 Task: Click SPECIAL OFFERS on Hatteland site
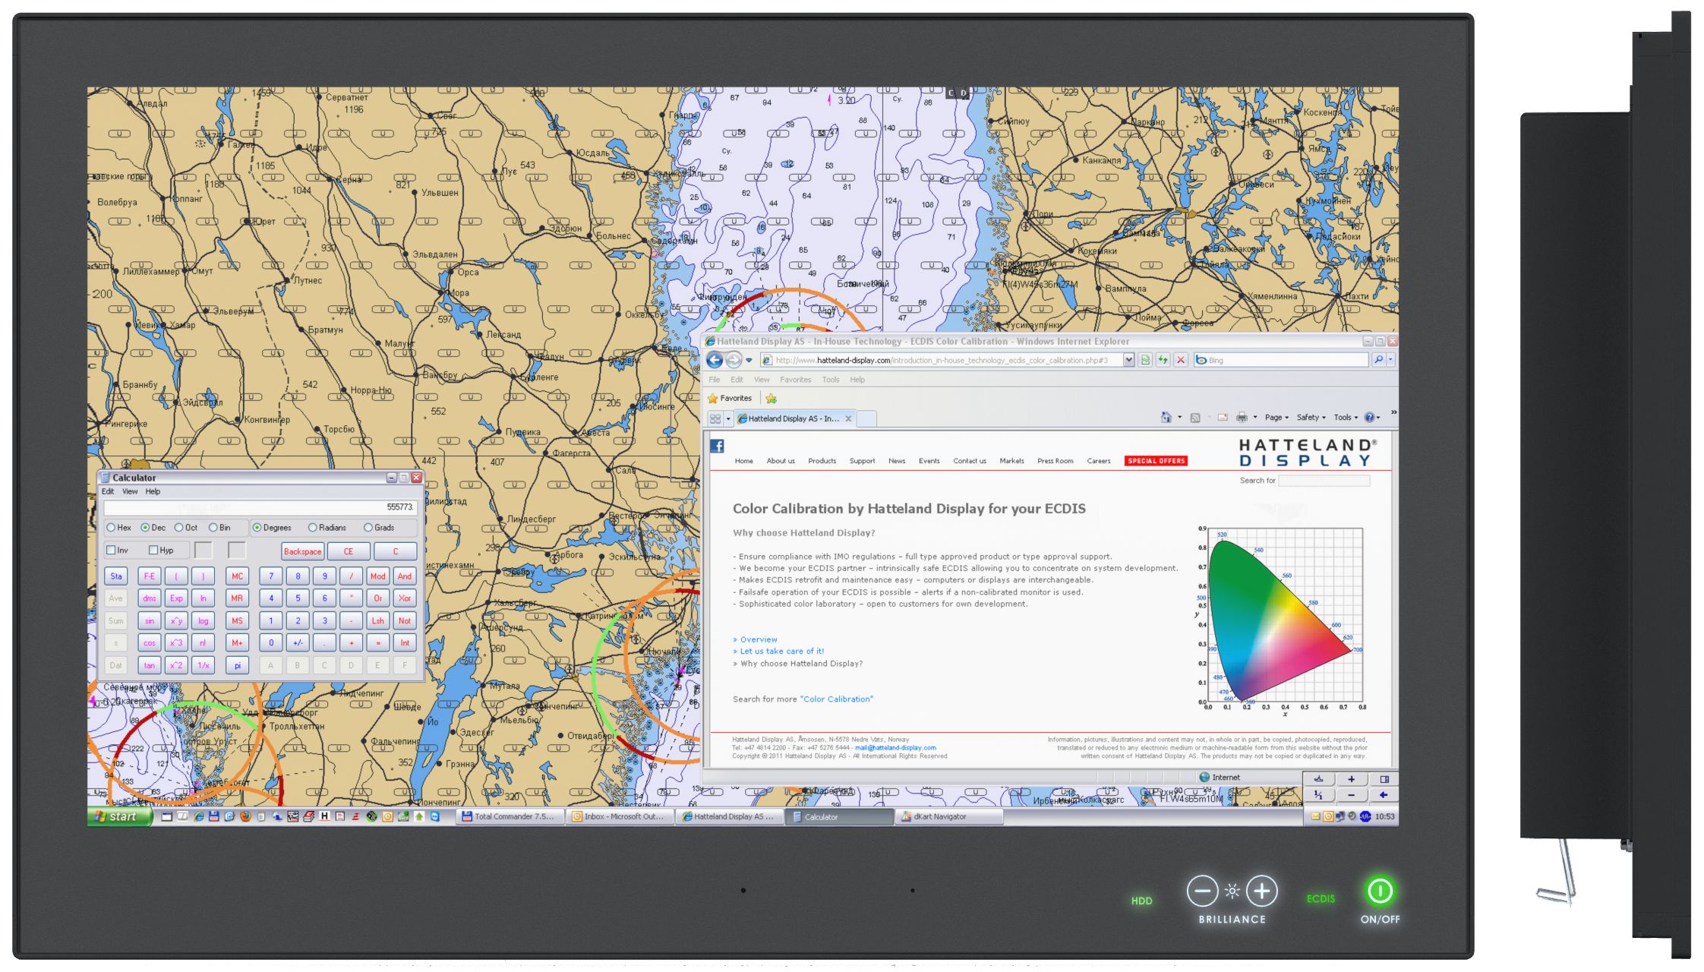[1156, 461]
